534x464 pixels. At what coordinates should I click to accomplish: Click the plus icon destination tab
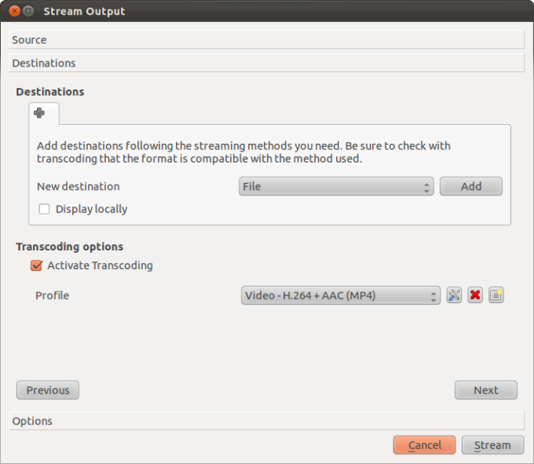[39, 113]
